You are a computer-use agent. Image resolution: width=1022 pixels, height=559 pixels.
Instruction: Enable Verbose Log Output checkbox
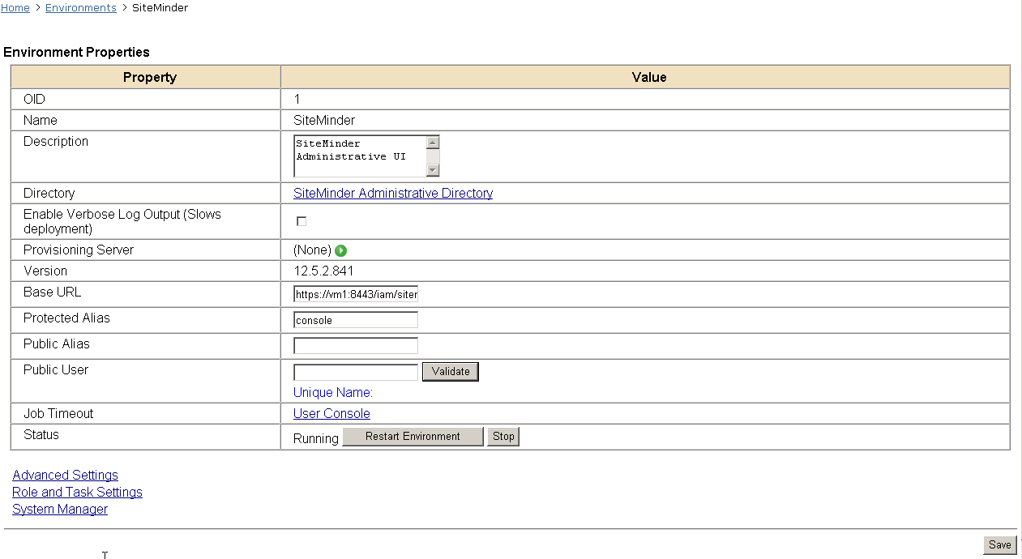pos(301,221)
